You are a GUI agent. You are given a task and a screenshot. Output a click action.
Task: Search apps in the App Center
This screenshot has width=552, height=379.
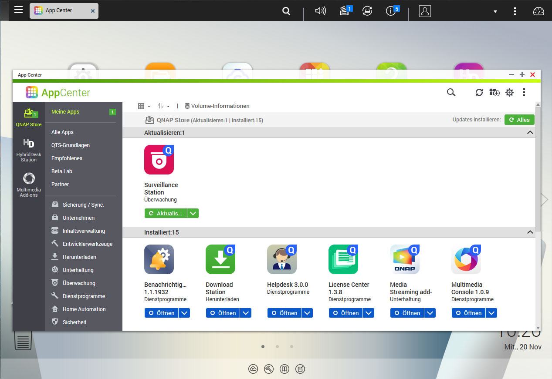[x=451, y=92]
